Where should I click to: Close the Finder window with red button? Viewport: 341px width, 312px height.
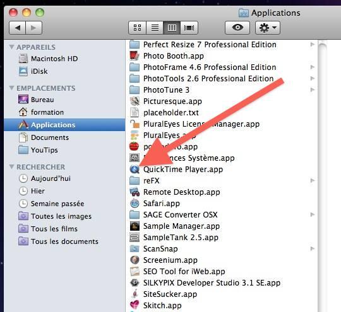click(13, 13)
